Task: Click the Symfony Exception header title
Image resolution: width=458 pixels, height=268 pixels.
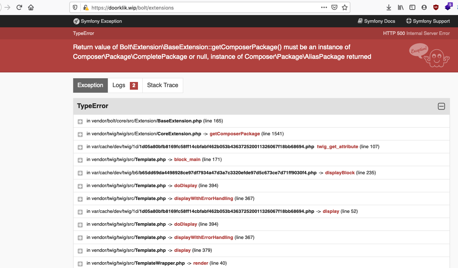Action: coord(101,21)
